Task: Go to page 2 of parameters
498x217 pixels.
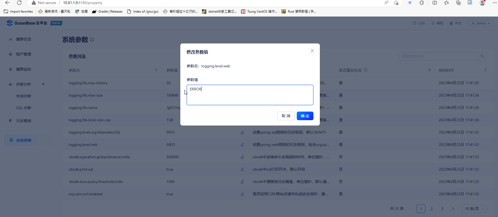Action: [431, 209]
